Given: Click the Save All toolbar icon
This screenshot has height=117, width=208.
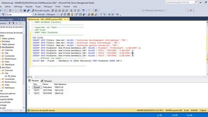Looking at the screenshot, I should coord(28,10).
